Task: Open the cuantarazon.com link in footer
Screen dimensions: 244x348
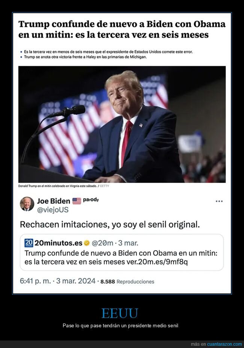Action: (x=224, y=344)
